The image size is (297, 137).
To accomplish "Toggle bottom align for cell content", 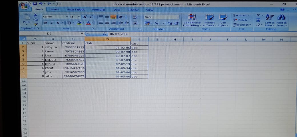I will point(113,17).
